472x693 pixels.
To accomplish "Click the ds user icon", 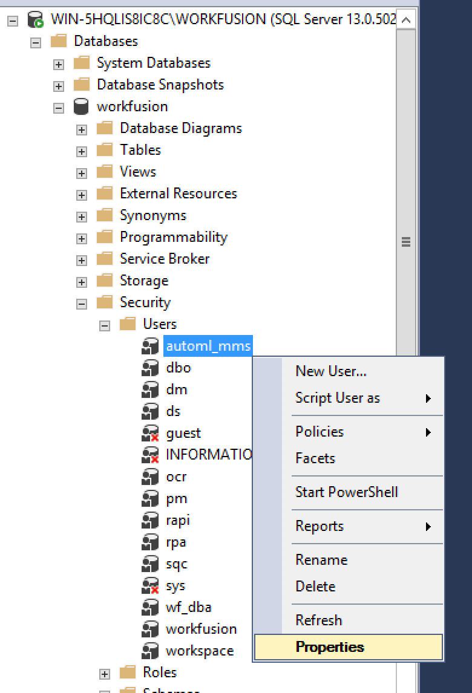I will click(x=151, y=411).
